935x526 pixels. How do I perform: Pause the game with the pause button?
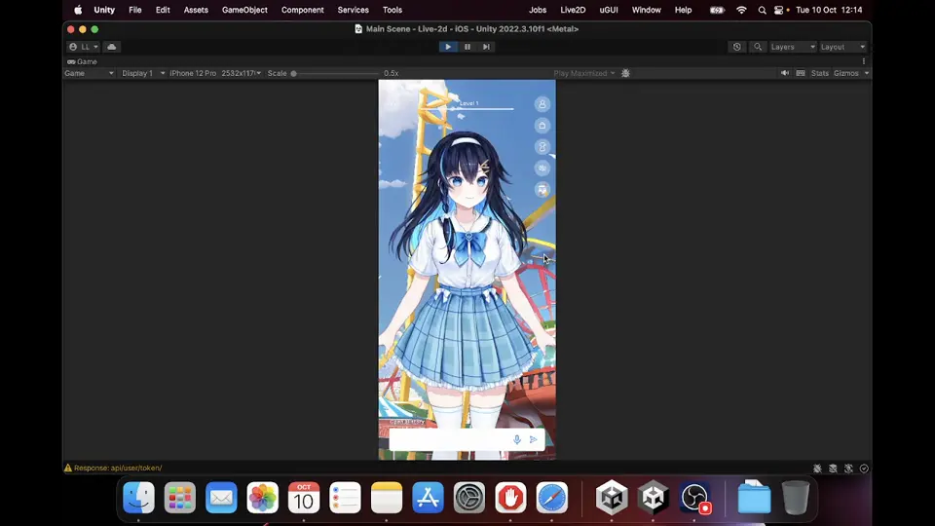tap(467, 47)
